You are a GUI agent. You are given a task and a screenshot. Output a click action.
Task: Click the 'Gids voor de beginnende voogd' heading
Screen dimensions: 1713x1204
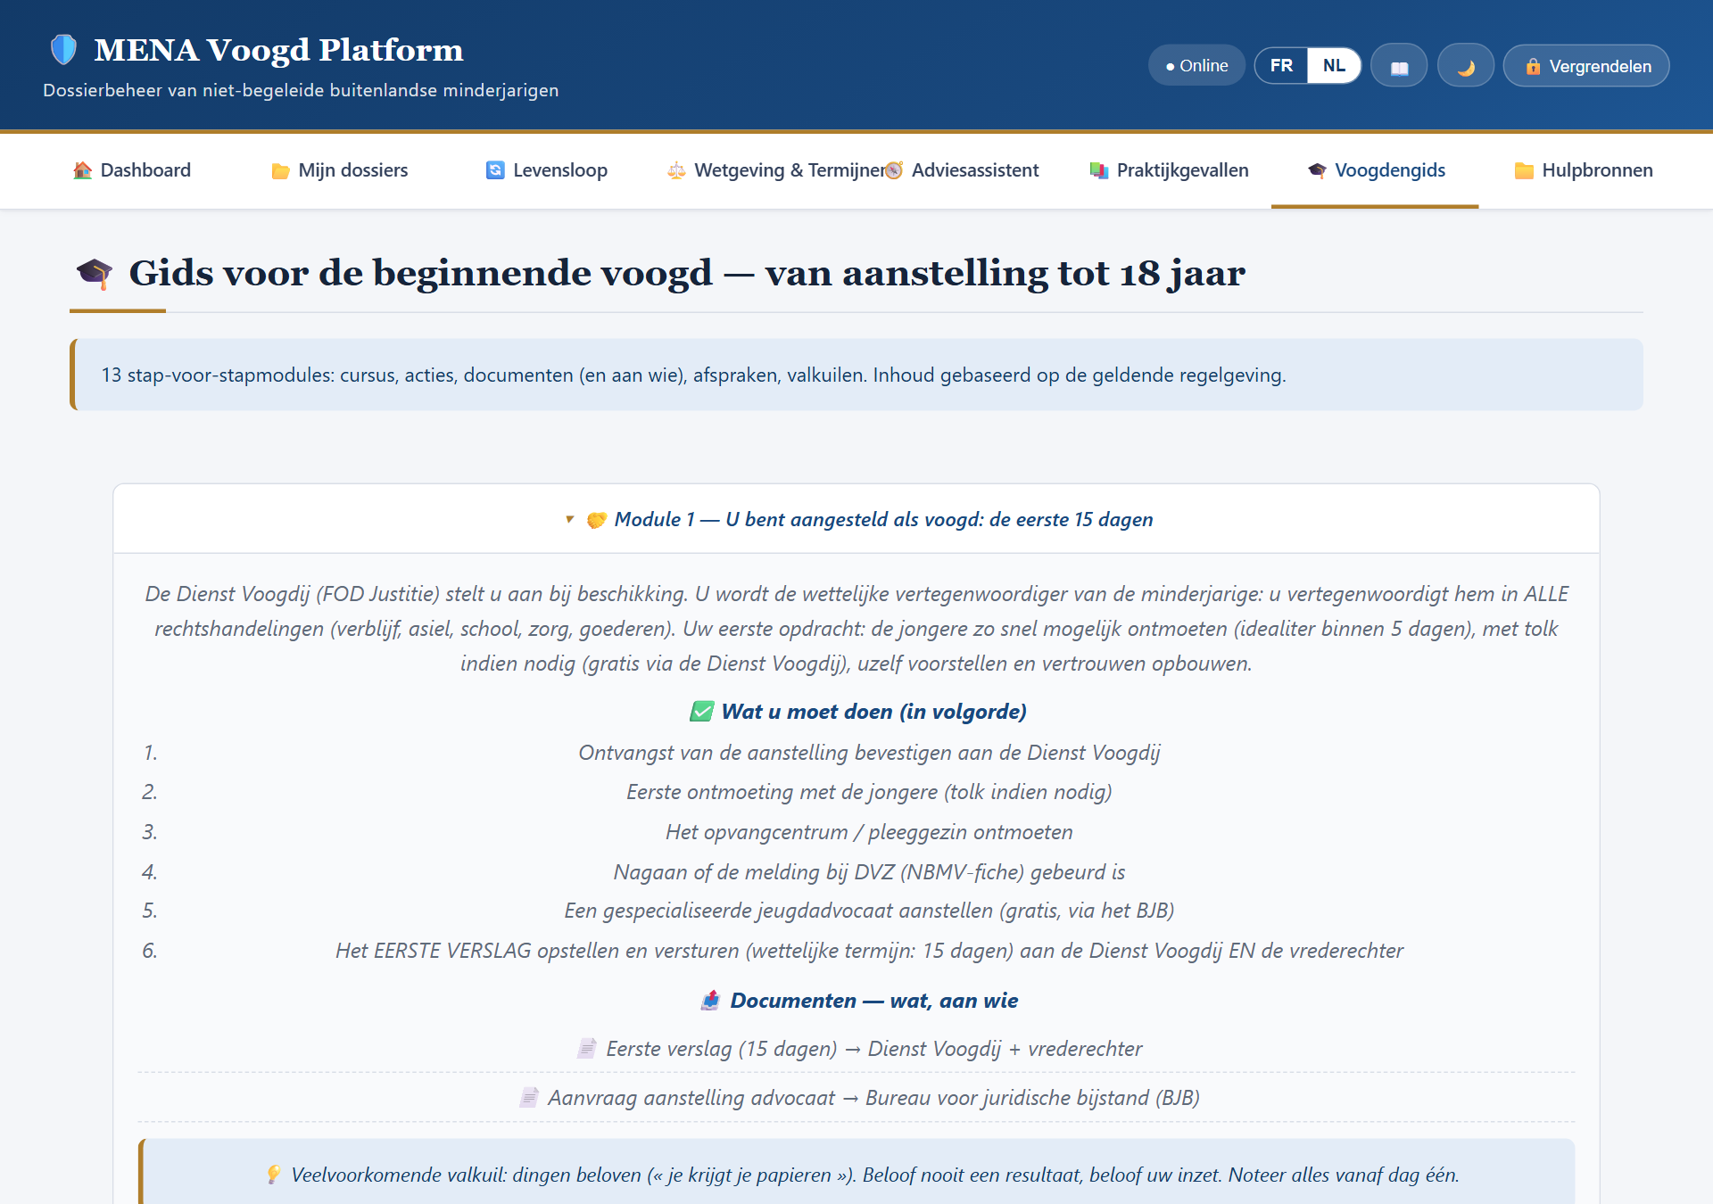(687, 273)
